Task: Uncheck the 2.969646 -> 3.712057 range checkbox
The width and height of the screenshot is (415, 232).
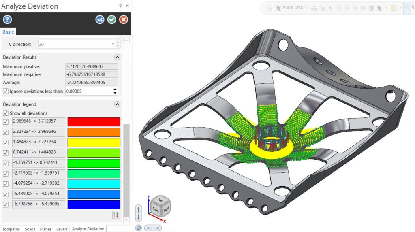Action: click(6, 122)
